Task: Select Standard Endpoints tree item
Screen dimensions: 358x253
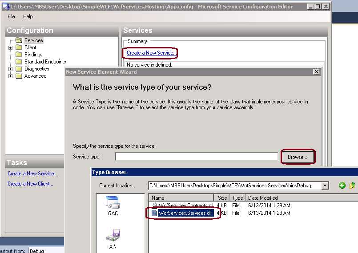Action: pos(45,62)
